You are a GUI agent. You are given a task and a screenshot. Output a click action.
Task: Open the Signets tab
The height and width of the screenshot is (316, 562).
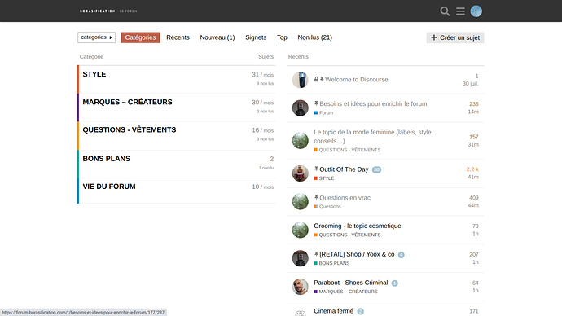256,37
